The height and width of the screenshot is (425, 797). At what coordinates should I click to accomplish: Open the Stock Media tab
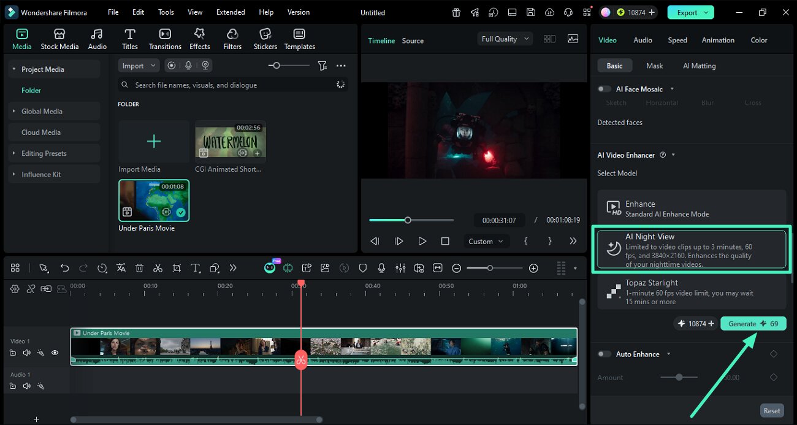click(59, 39)
